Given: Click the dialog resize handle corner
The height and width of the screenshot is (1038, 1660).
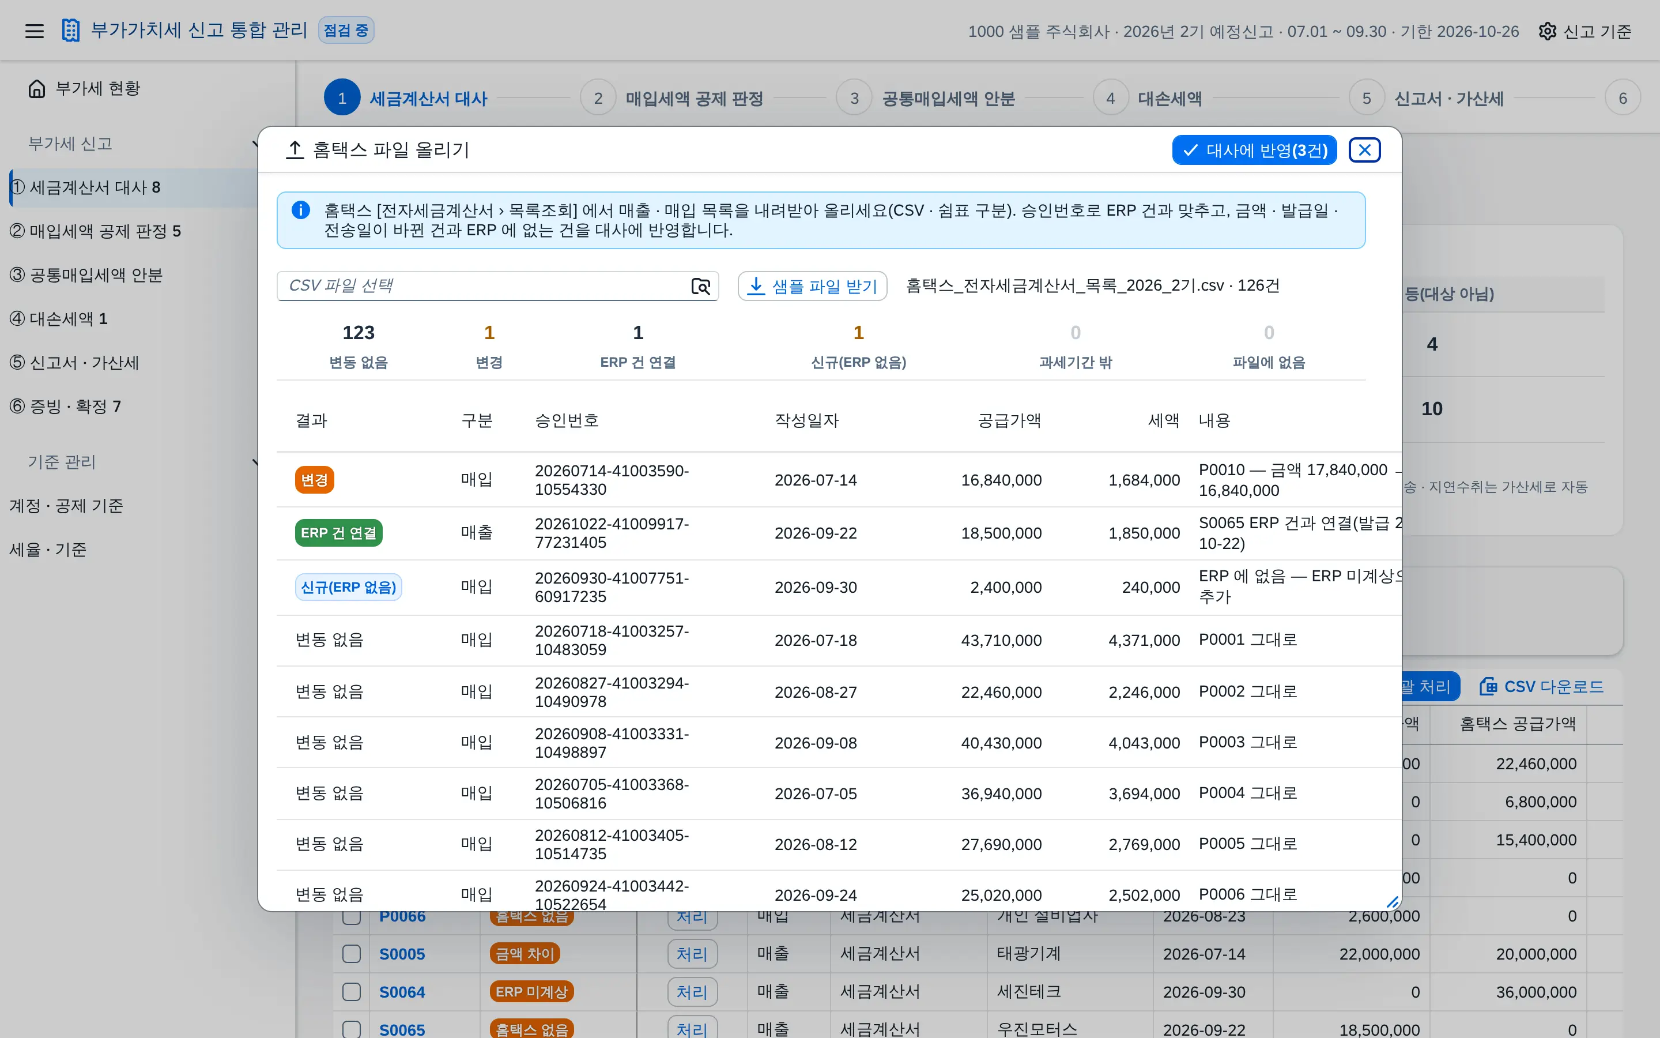Looking at the screenshot, I should click(x=1392, y=902).
